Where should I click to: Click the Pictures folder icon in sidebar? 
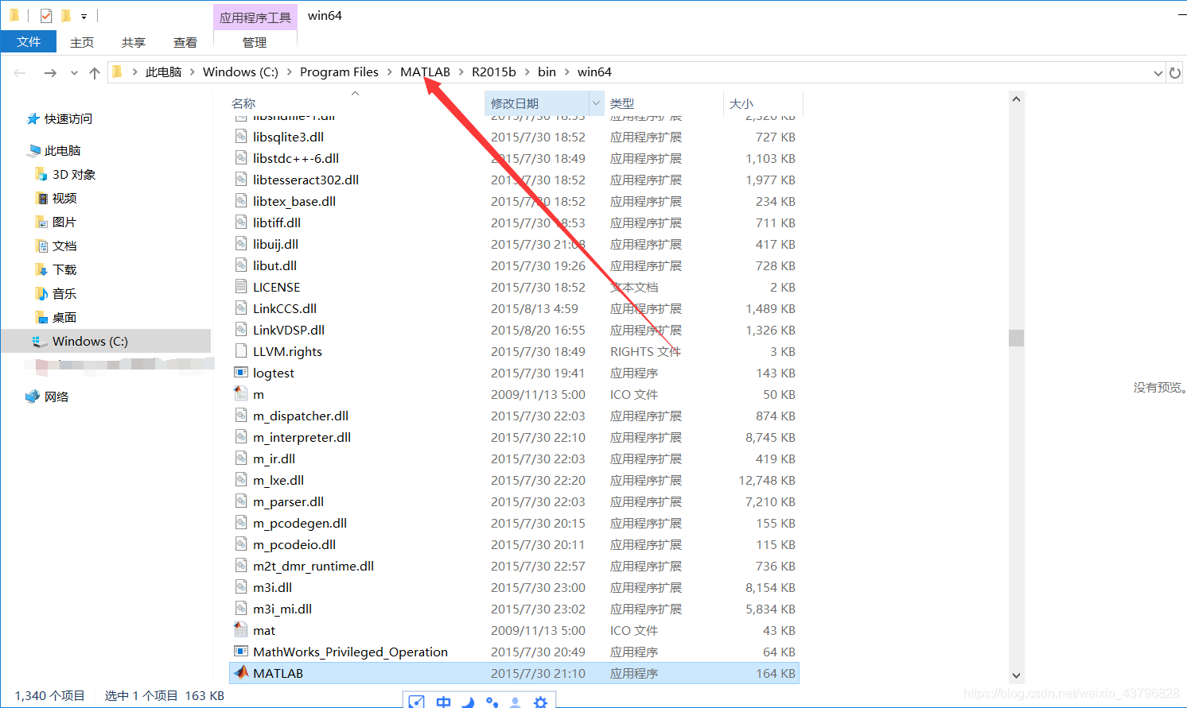click(41, 222)
